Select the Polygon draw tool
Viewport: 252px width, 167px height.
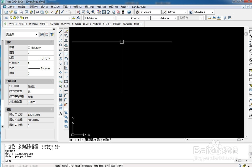(x=60, y=45)
